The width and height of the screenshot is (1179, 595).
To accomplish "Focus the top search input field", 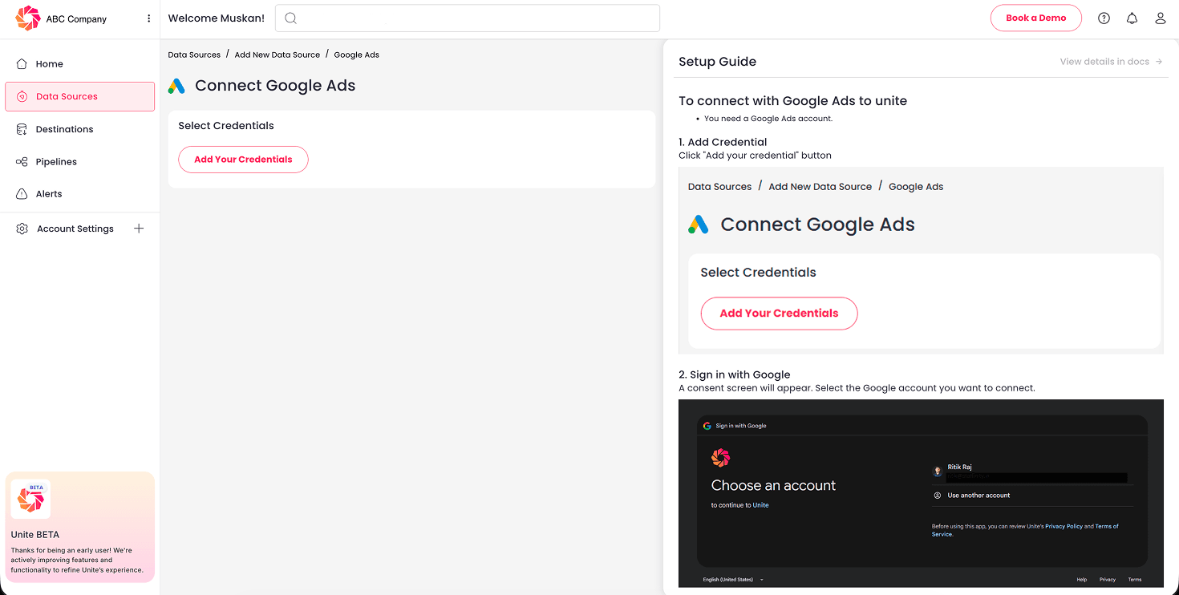I will tap(468, 18).
